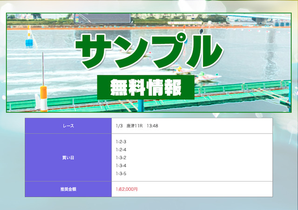Select the 1-2-4 bet combination
This screenshot has width=298, height=210.
click(121, 149)
